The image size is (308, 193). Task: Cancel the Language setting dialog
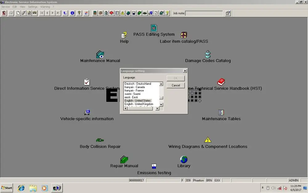pyautogui.click(x=176, y=86)
